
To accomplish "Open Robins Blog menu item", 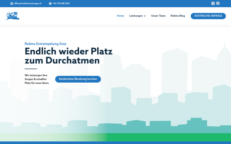I will coord(177,16).
